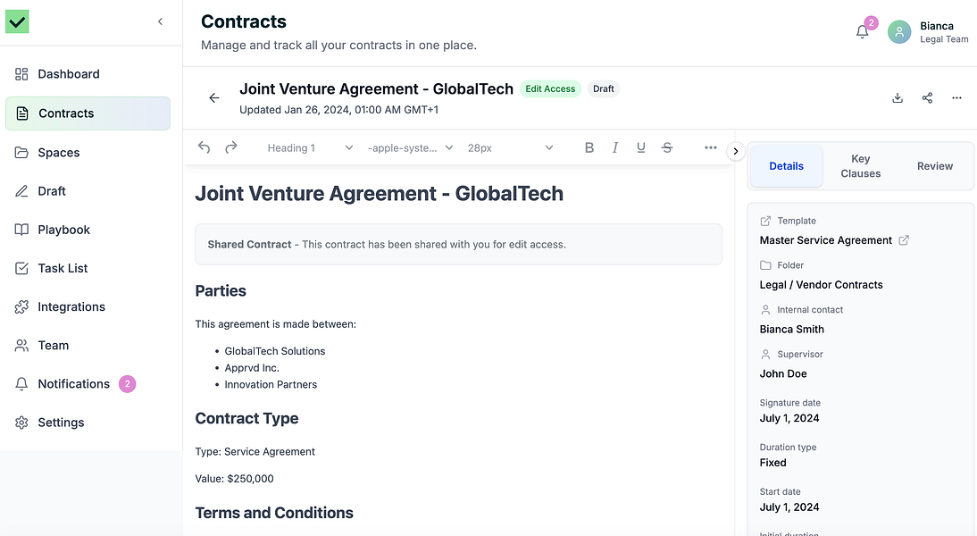This screenshot has height=536, width=977.
Task: Underline the selected text
Action: pos(640,147)
